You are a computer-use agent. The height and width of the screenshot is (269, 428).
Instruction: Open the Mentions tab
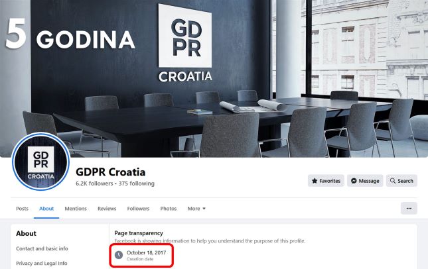(x=76, y=209)
